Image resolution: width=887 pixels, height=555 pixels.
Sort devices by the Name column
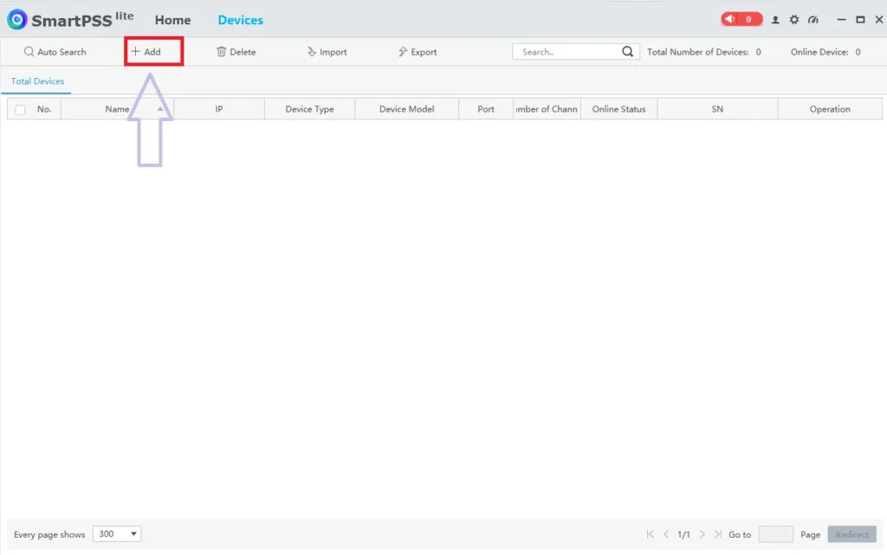pos(118,108)
